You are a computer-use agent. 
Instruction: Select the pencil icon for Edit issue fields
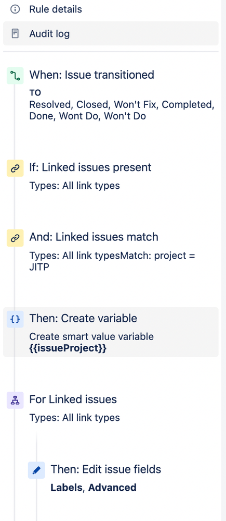(36, 470)
